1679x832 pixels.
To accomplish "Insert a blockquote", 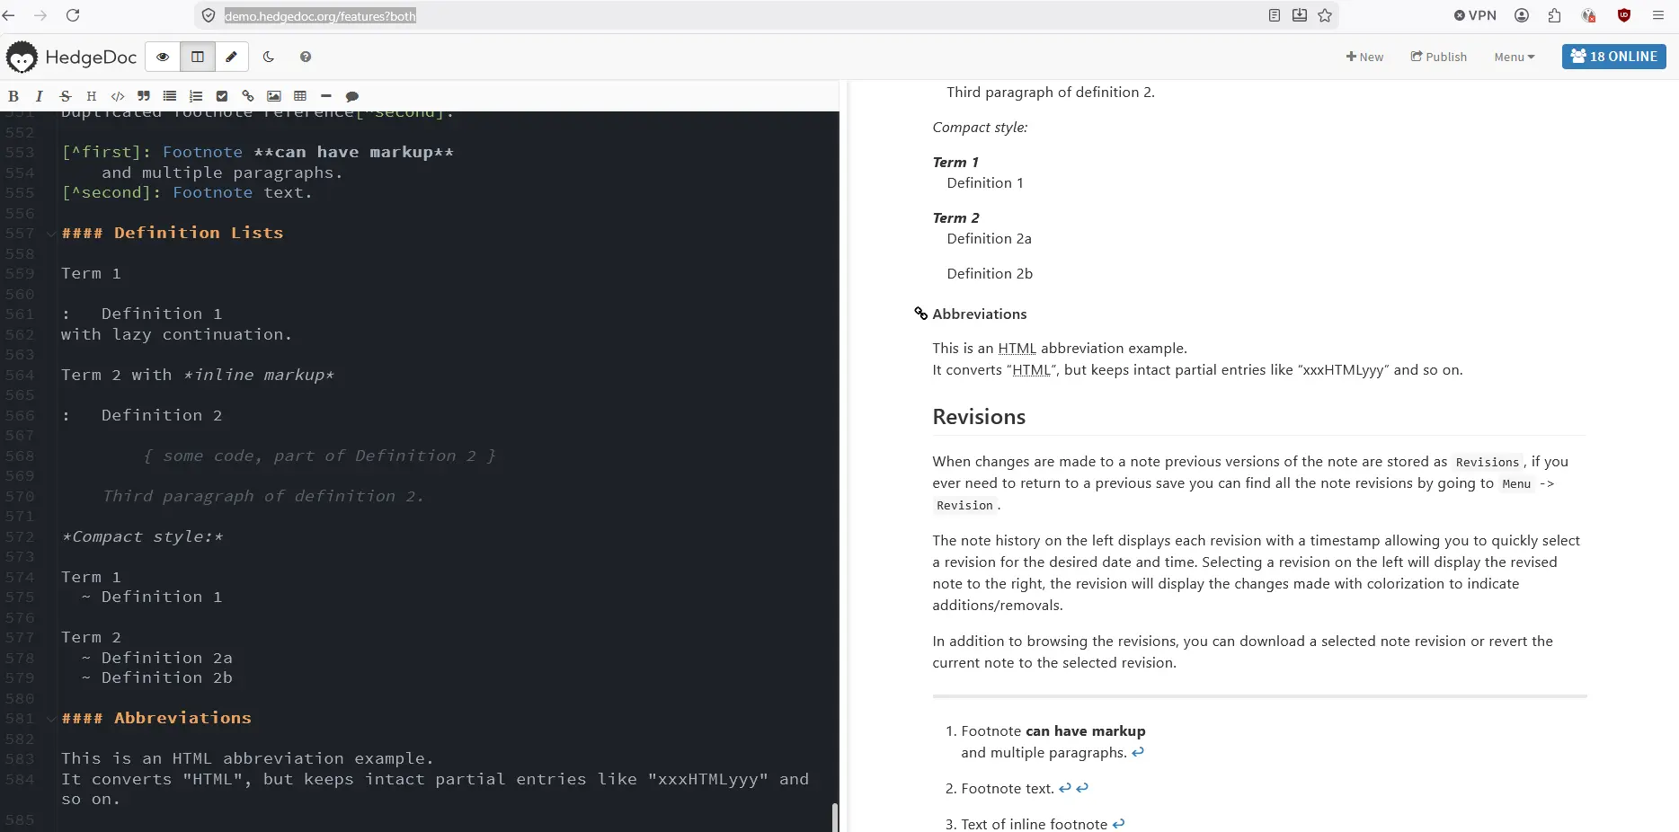I will coord(144,96).
